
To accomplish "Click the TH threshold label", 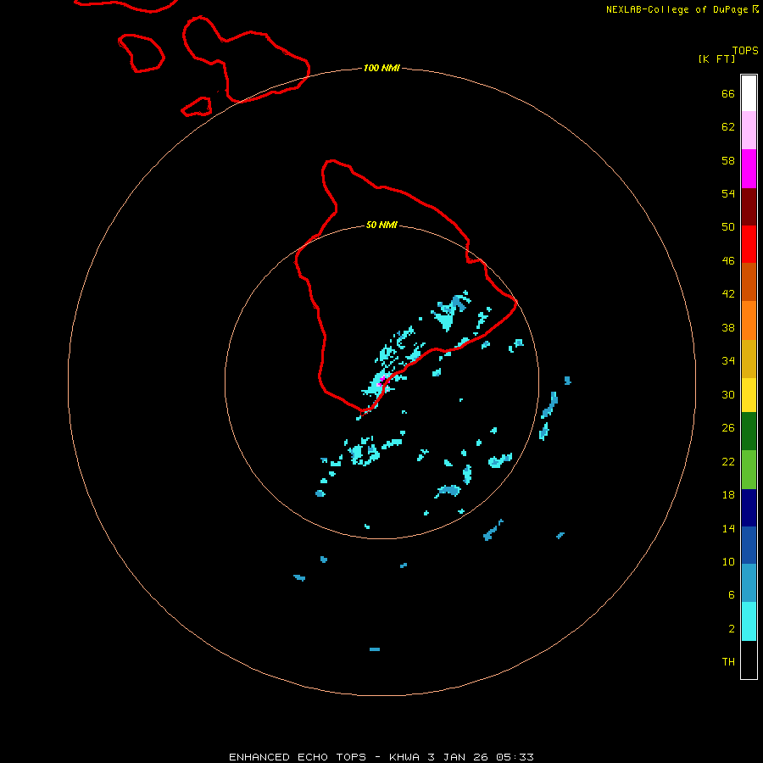I will [728, 661].
